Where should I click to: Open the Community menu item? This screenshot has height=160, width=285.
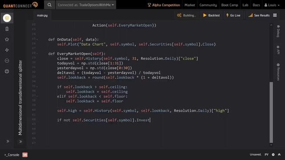tap(208, 5)
